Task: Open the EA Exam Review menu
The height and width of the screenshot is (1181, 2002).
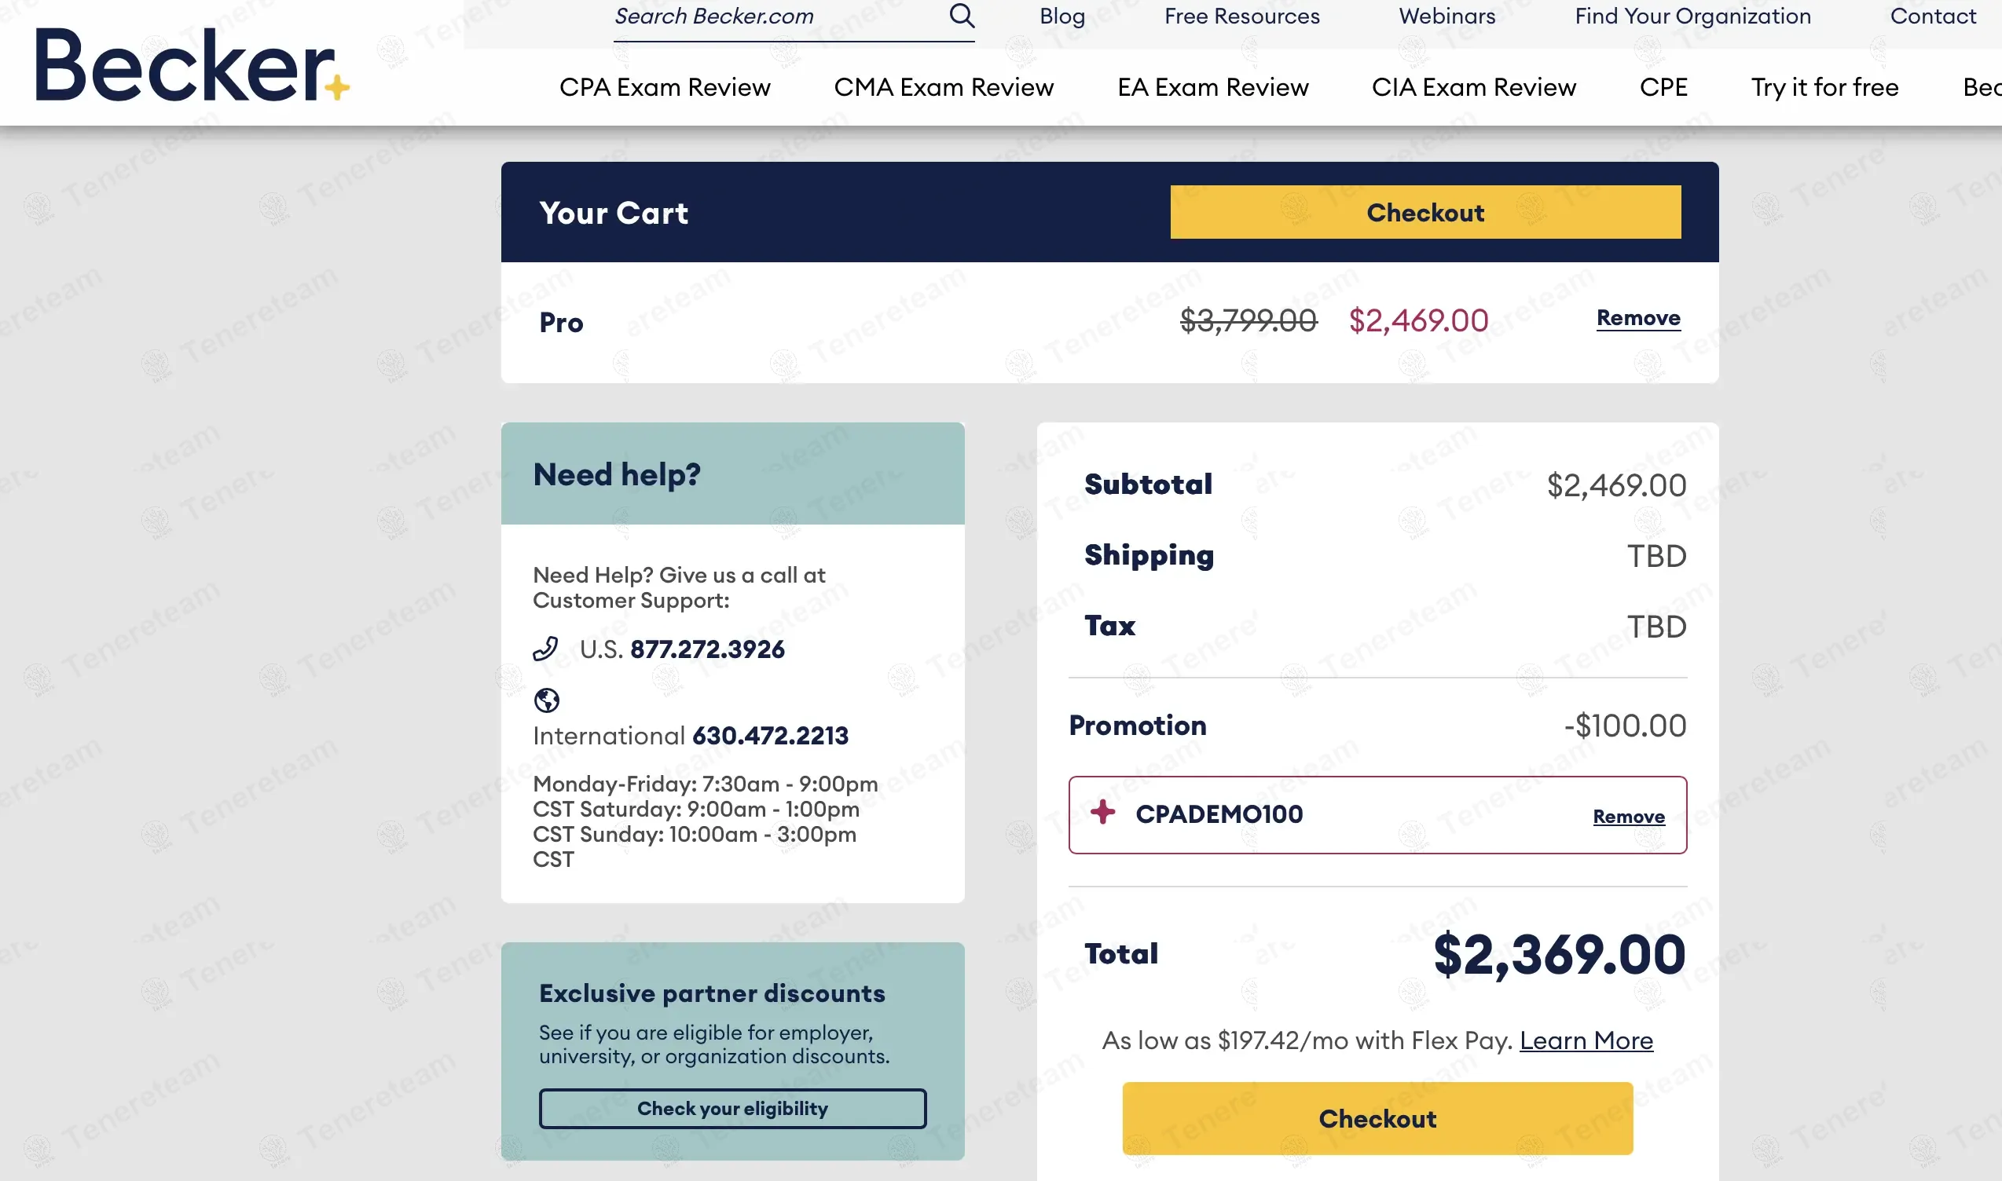Action: tap(1213, 86)
